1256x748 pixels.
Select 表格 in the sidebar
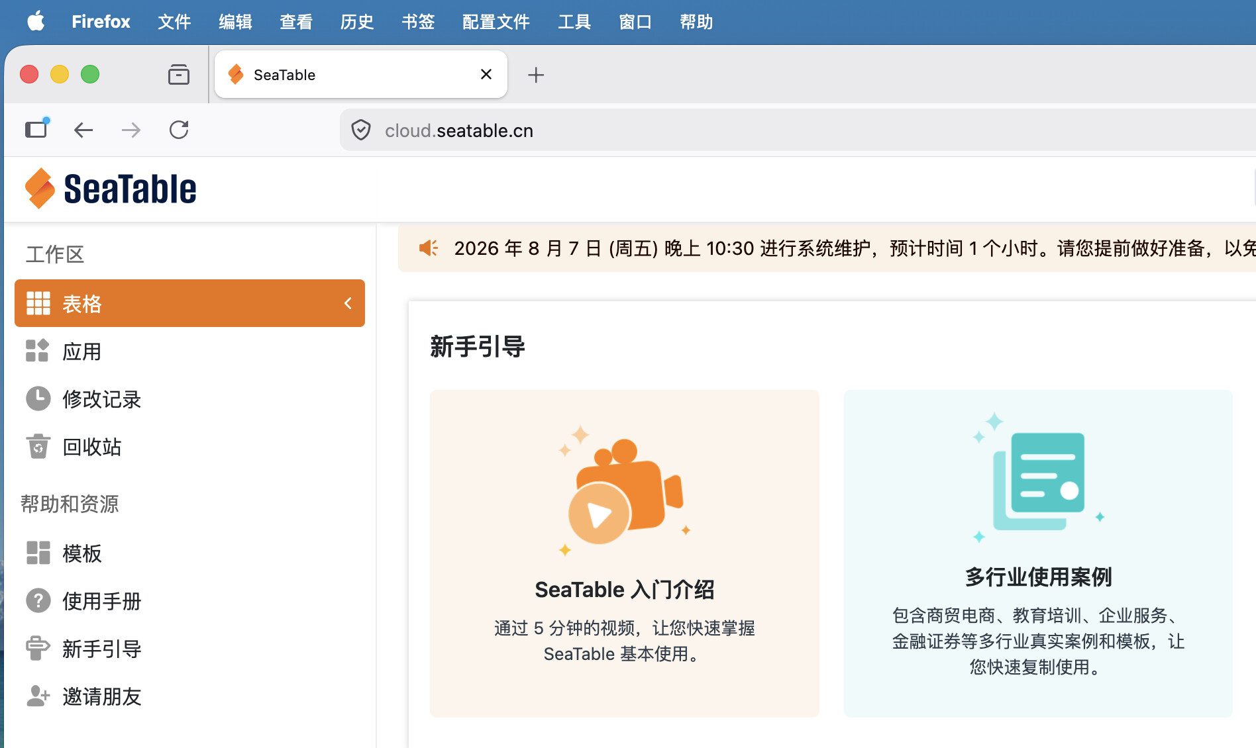(189, 303)
